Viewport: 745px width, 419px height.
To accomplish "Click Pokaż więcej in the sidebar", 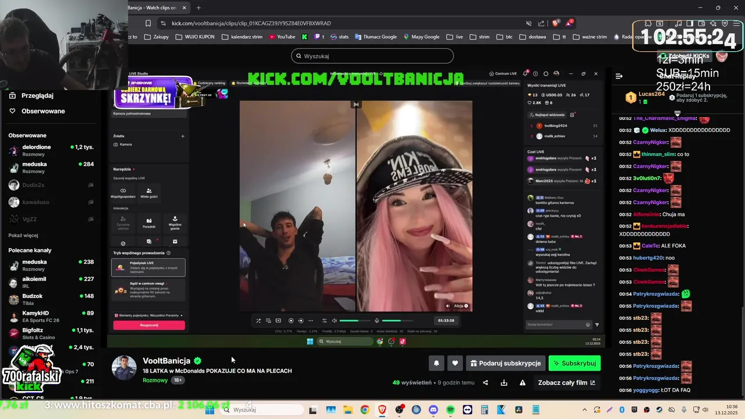I will pos(23,236).
